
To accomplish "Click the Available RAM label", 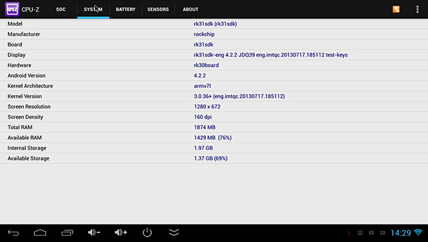I will (x=25, y=138).
